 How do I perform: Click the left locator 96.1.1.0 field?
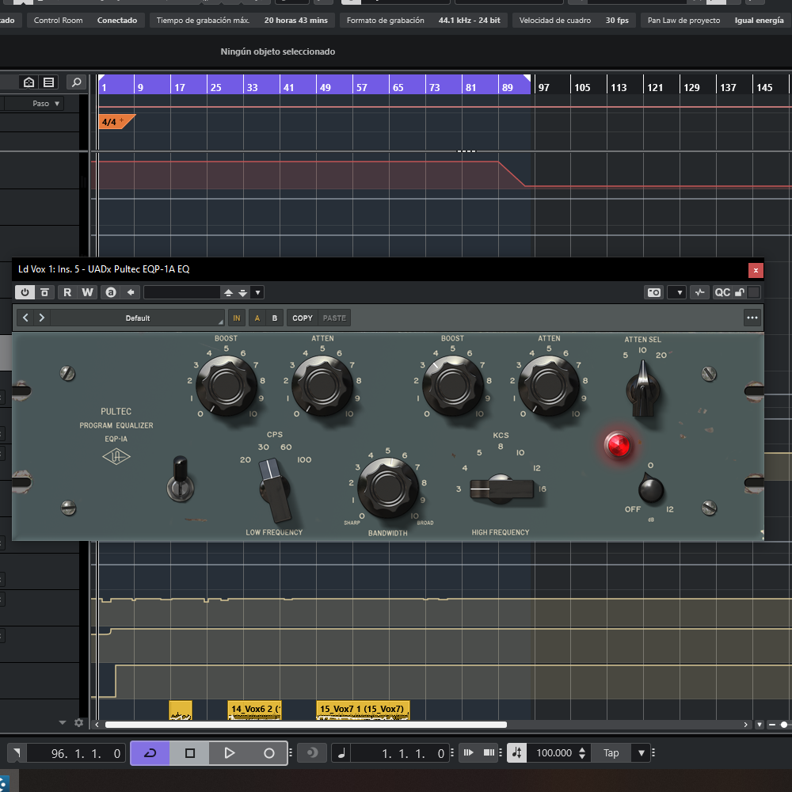click(x=76, y=754)
